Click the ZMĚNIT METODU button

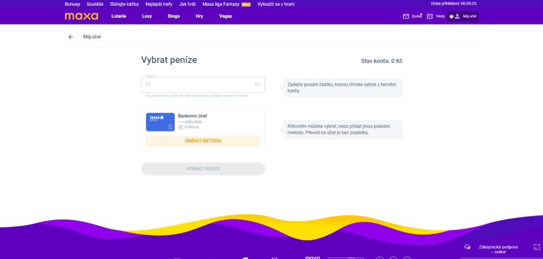coord(203,141)
